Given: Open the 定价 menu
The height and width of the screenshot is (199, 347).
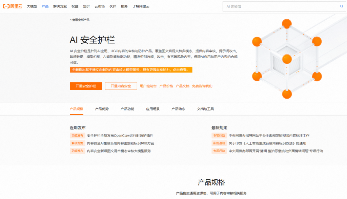Looking at the screenshot, I should [86, 6].
